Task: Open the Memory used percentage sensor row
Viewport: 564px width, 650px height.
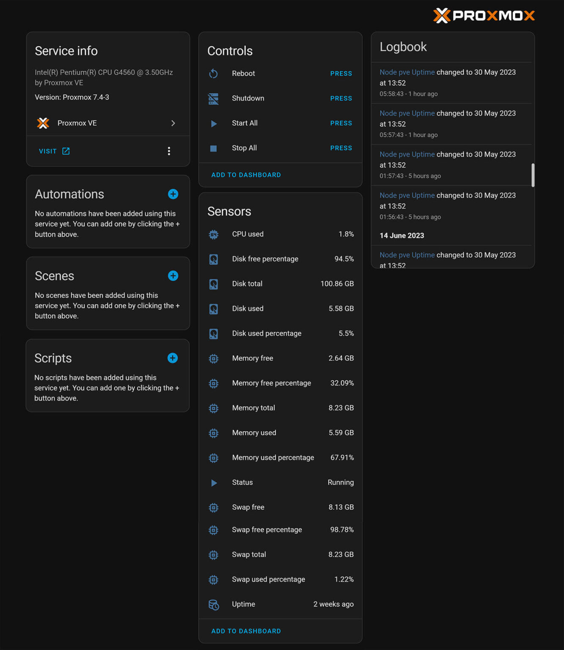Action: 281,457
